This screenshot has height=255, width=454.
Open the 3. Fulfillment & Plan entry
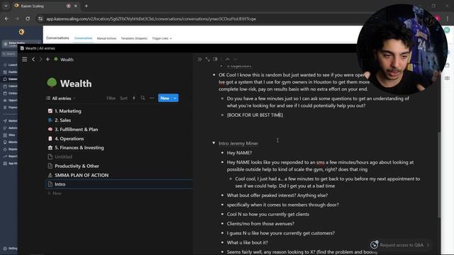pyautogui.click(x=77, y=129)
